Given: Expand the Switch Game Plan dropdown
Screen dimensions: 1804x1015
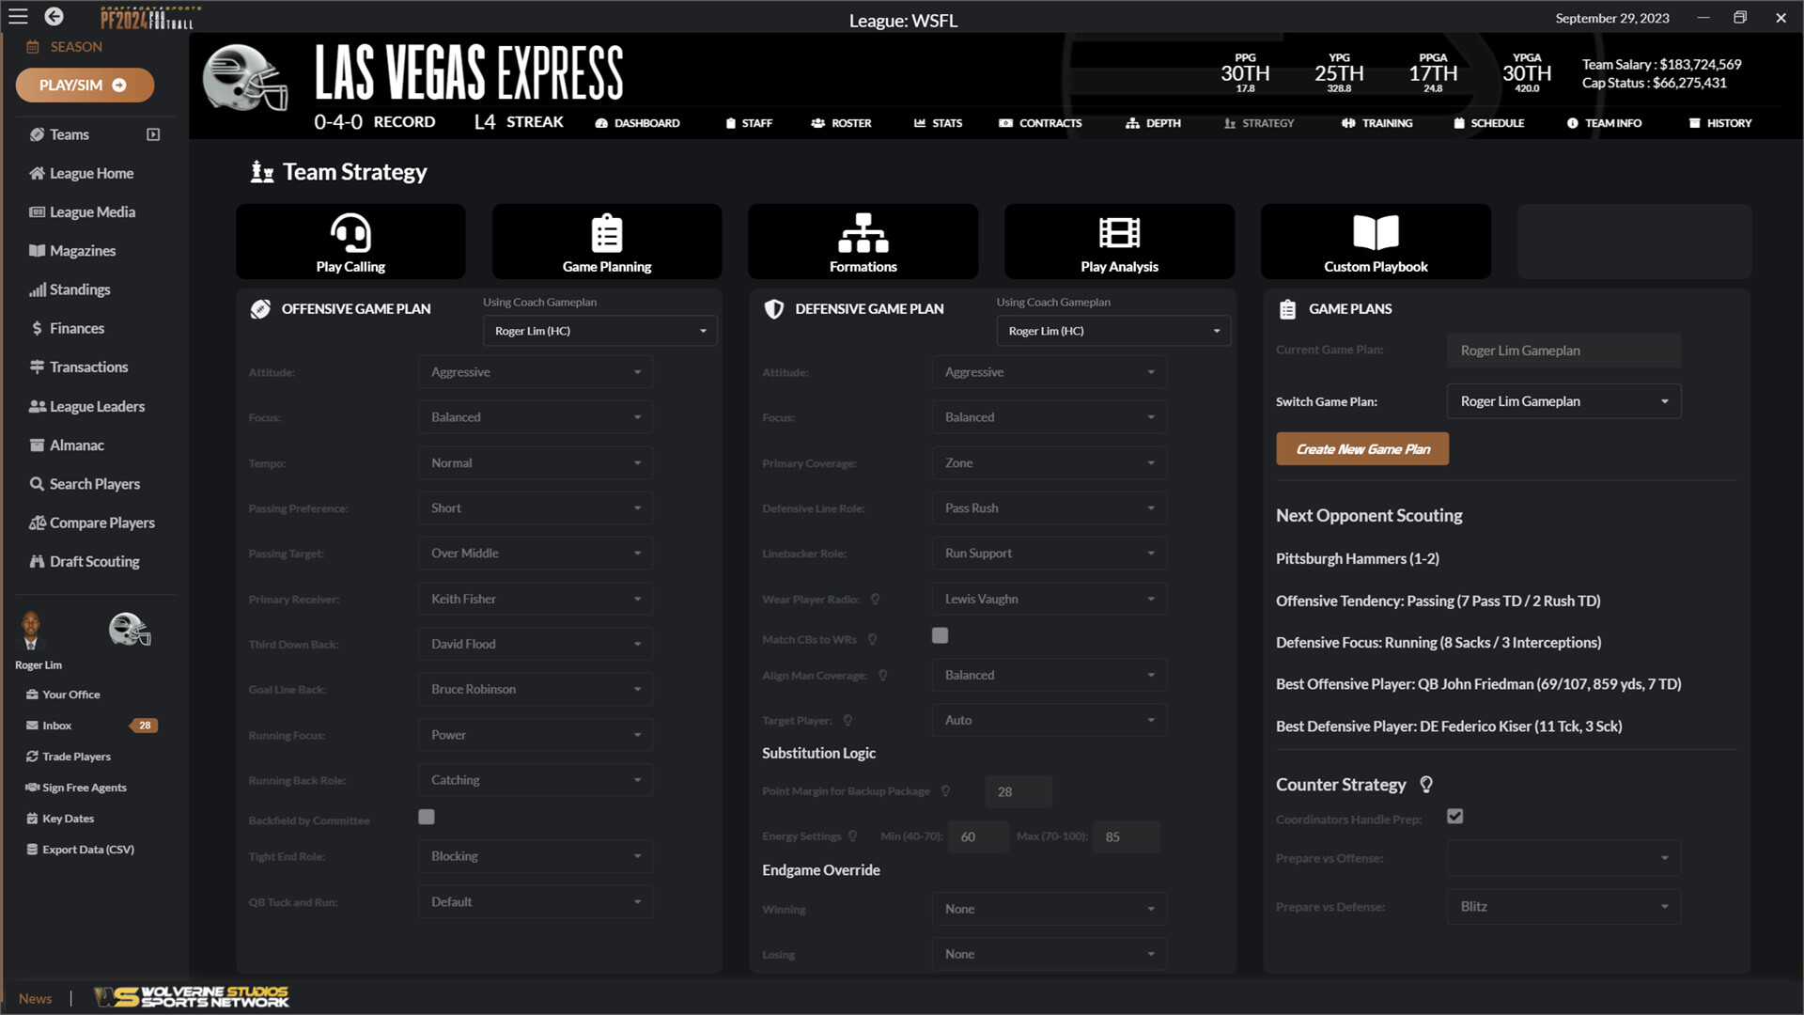Looking at the screenshot, I should (x=1563, y=401).
